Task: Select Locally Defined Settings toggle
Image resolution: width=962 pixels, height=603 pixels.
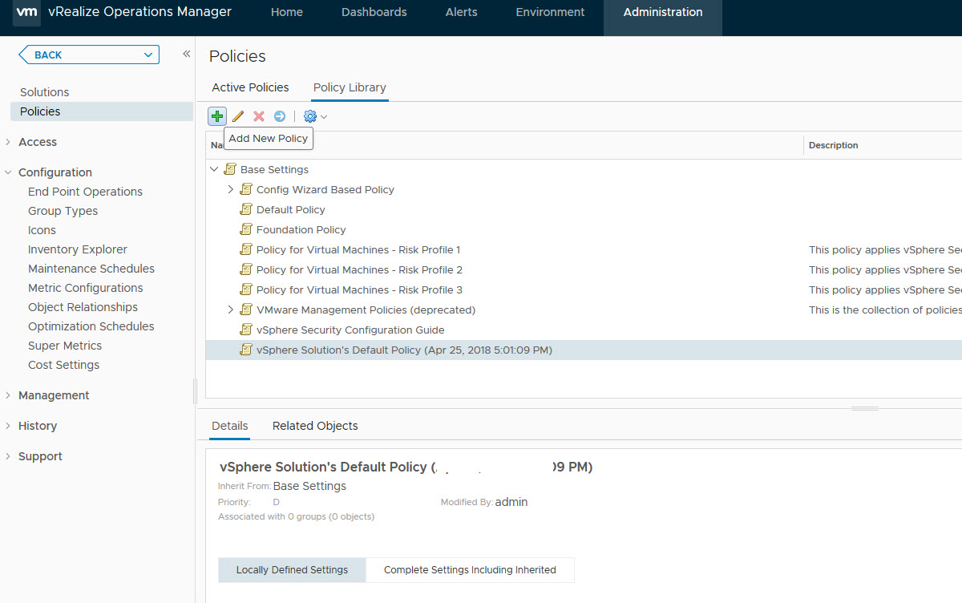Action: tap(292, 570)
